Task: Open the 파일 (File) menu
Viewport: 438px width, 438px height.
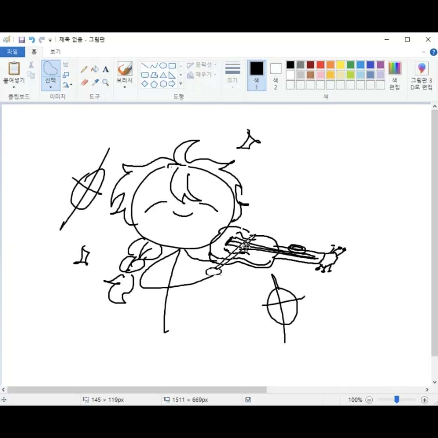Action: (12, 52)
